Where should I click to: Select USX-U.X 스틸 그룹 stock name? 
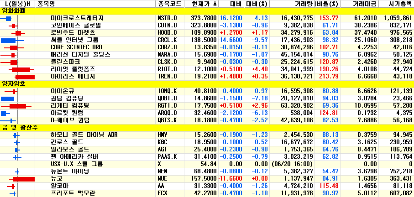click(77, 164)
